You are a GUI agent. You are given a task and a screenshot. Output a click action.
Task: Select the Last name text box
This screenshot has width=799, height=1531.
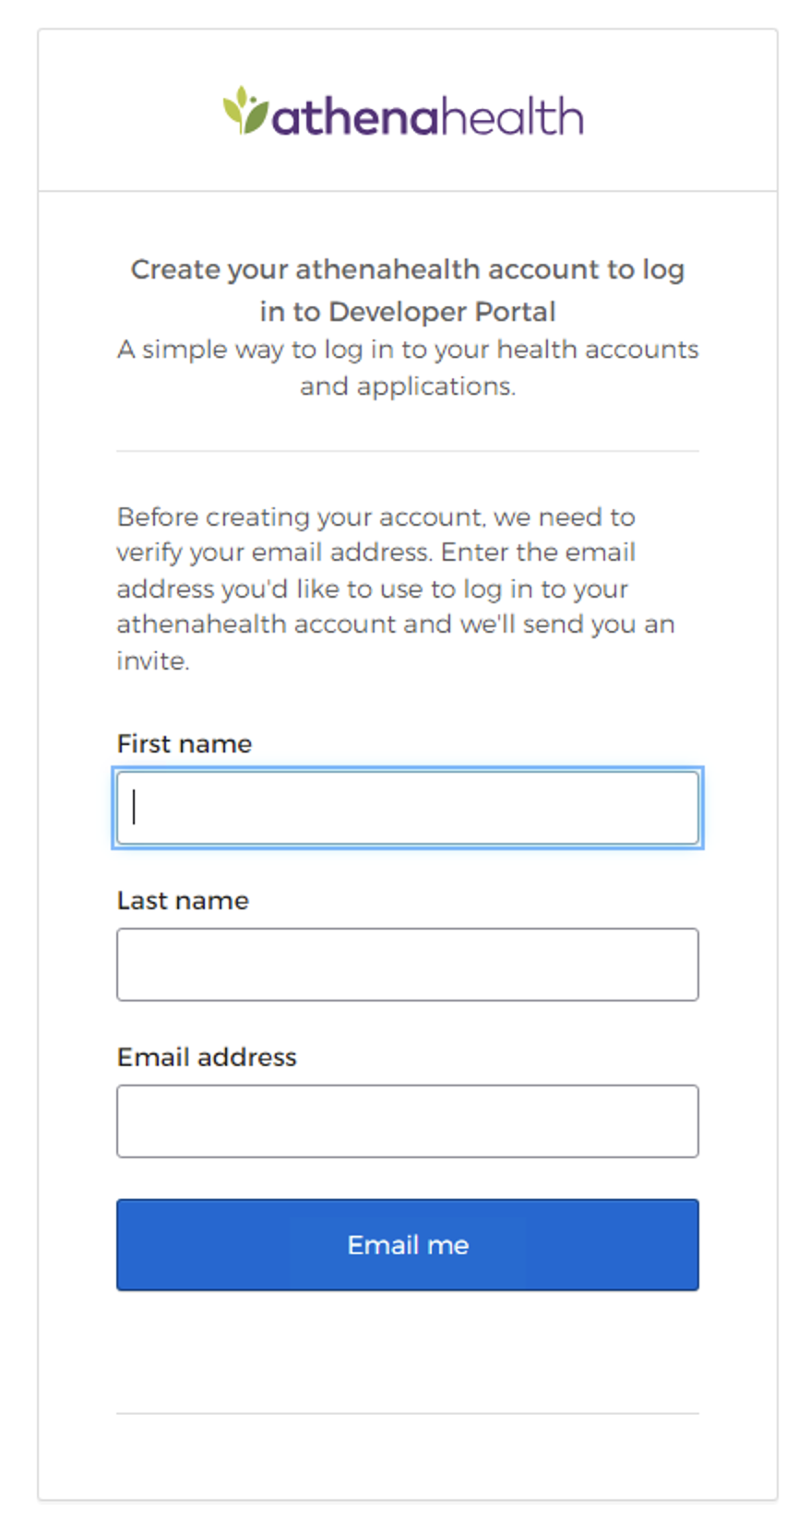408,965
